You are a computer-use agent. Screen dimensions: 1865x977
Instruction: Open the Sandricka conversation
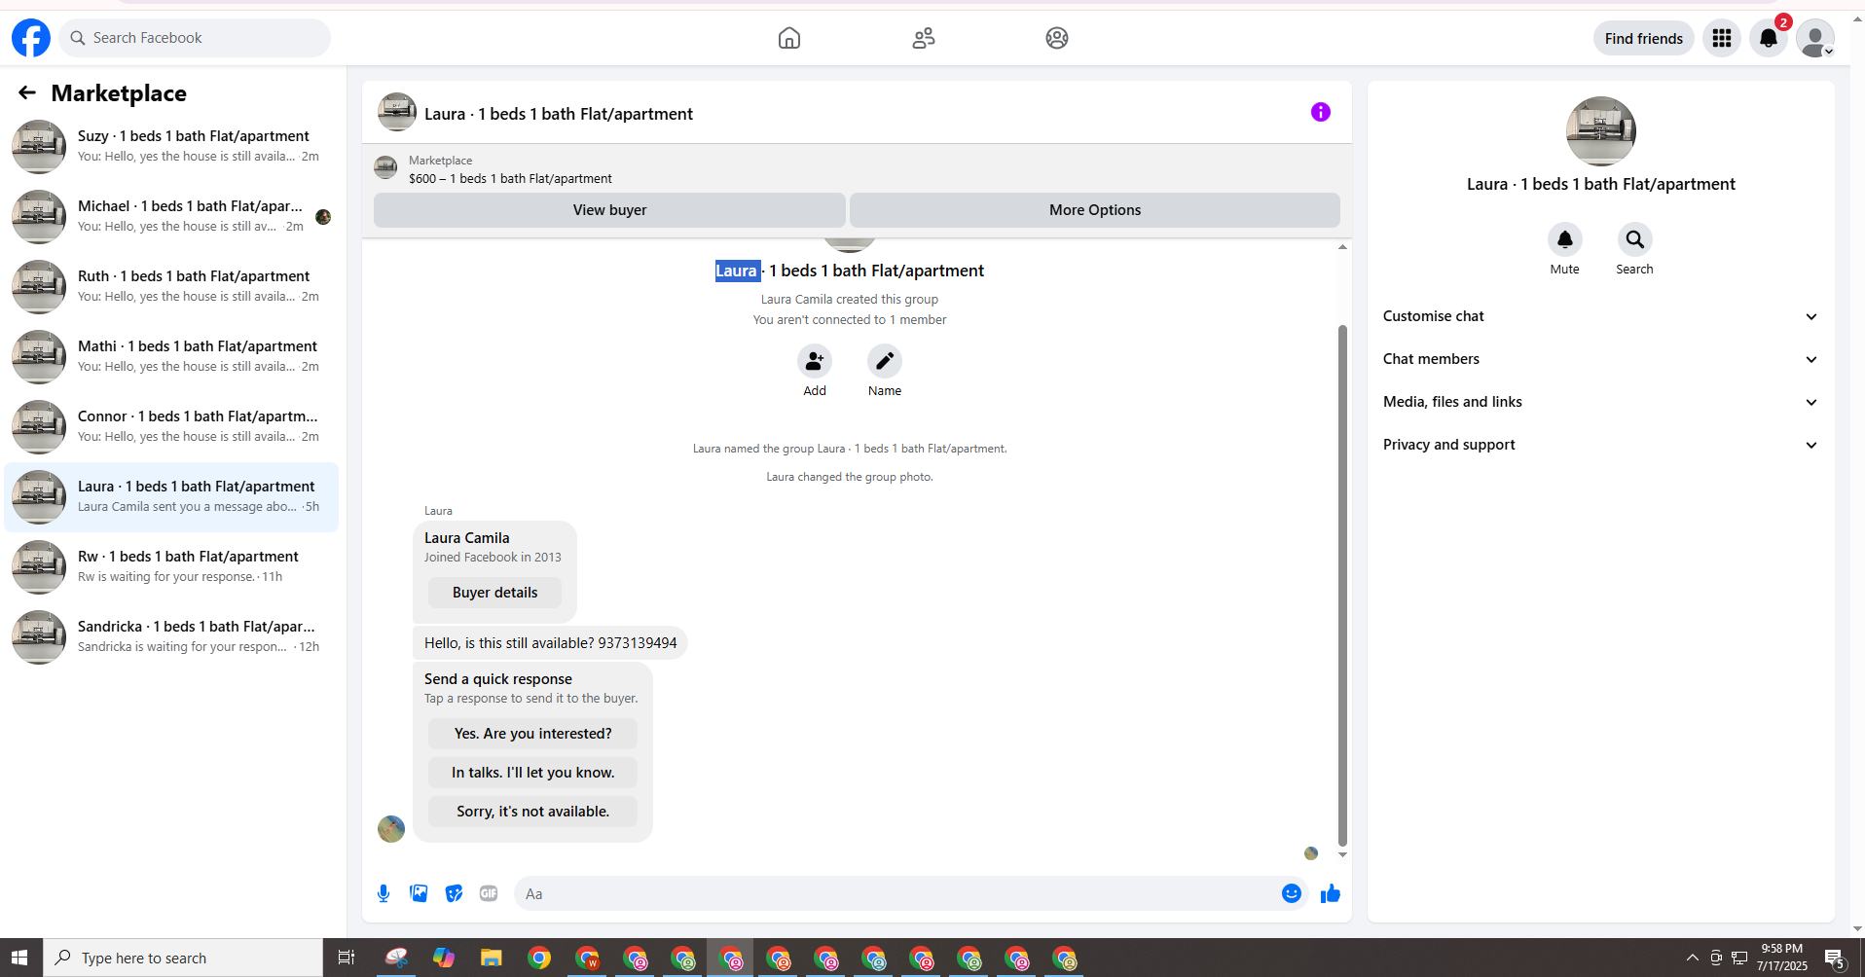pyautogui.click(x=171, y=637)
